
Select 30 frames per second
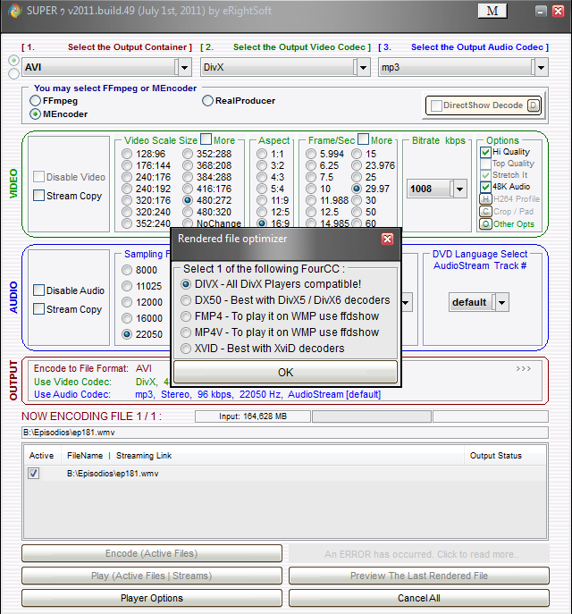[x=357, y=200]
